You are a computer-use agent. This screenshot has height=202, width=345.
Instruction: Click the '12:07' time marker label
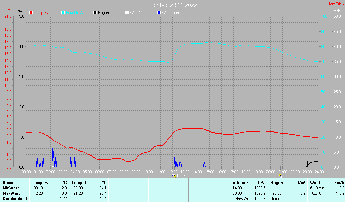tap(181, 176)
